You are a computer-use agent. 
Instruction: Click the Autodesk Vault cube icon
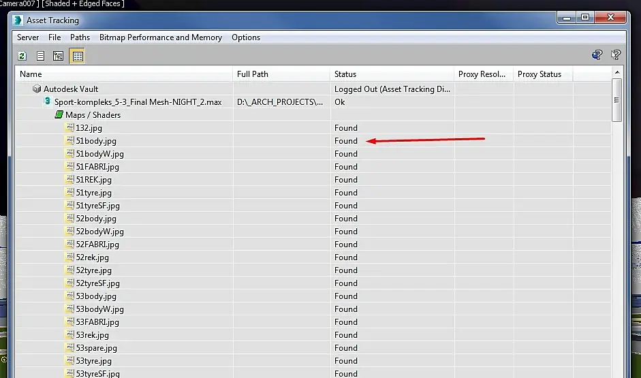pos(37,89)
